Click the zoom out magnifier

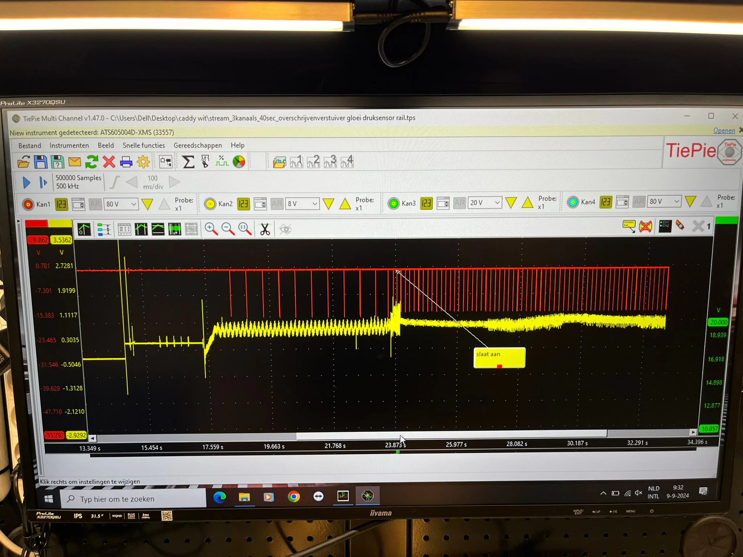[228, 229]
